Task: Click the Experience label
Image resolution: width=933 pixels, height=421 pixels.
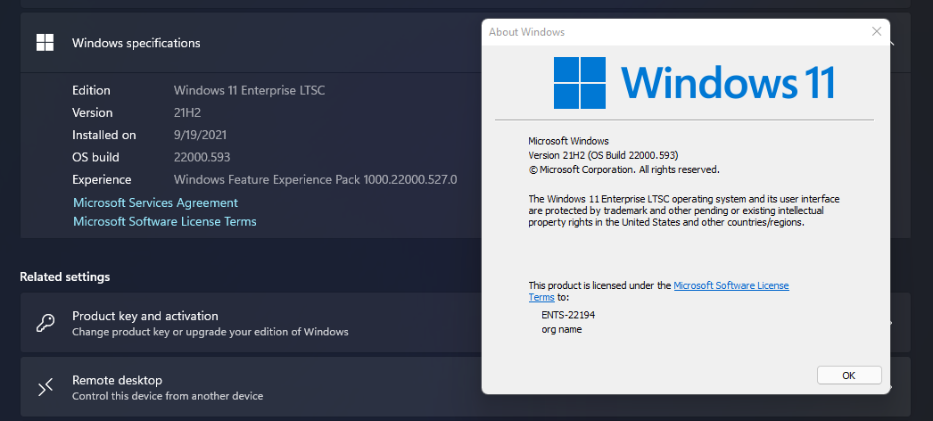Action: (x=102, y=179)
